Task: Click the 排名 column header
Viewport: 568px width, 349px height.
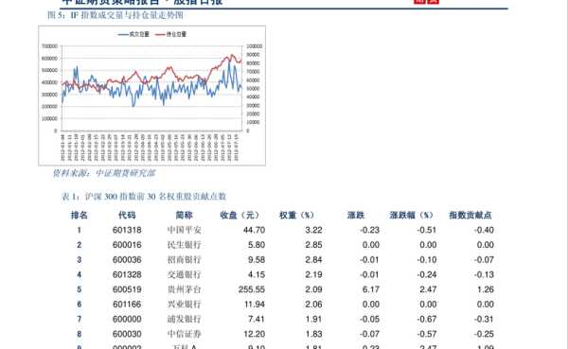Action: (79, 216)
